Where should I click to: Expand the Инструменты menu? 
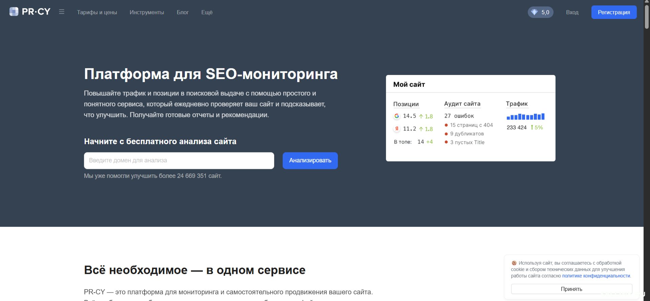point(147,12)
